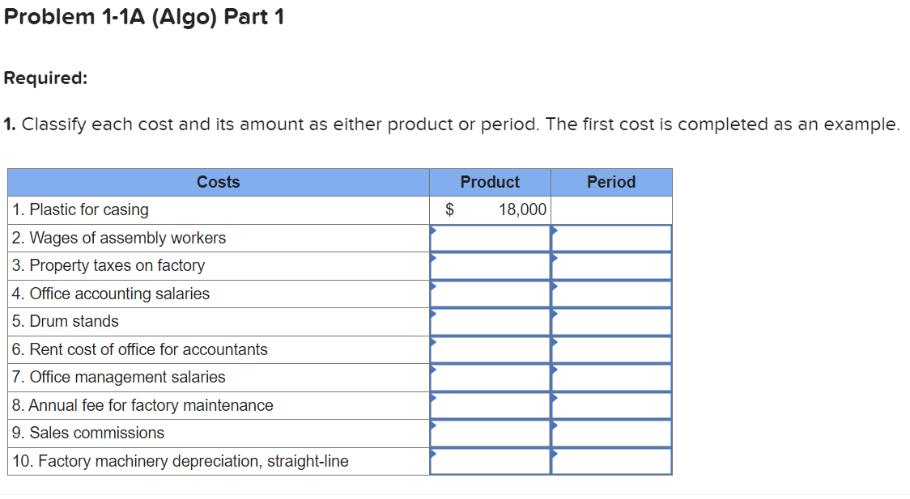Open the cell picker for Rent cost Period cell
This screenshot has height=499, width=910.
[x=611, y=349]
